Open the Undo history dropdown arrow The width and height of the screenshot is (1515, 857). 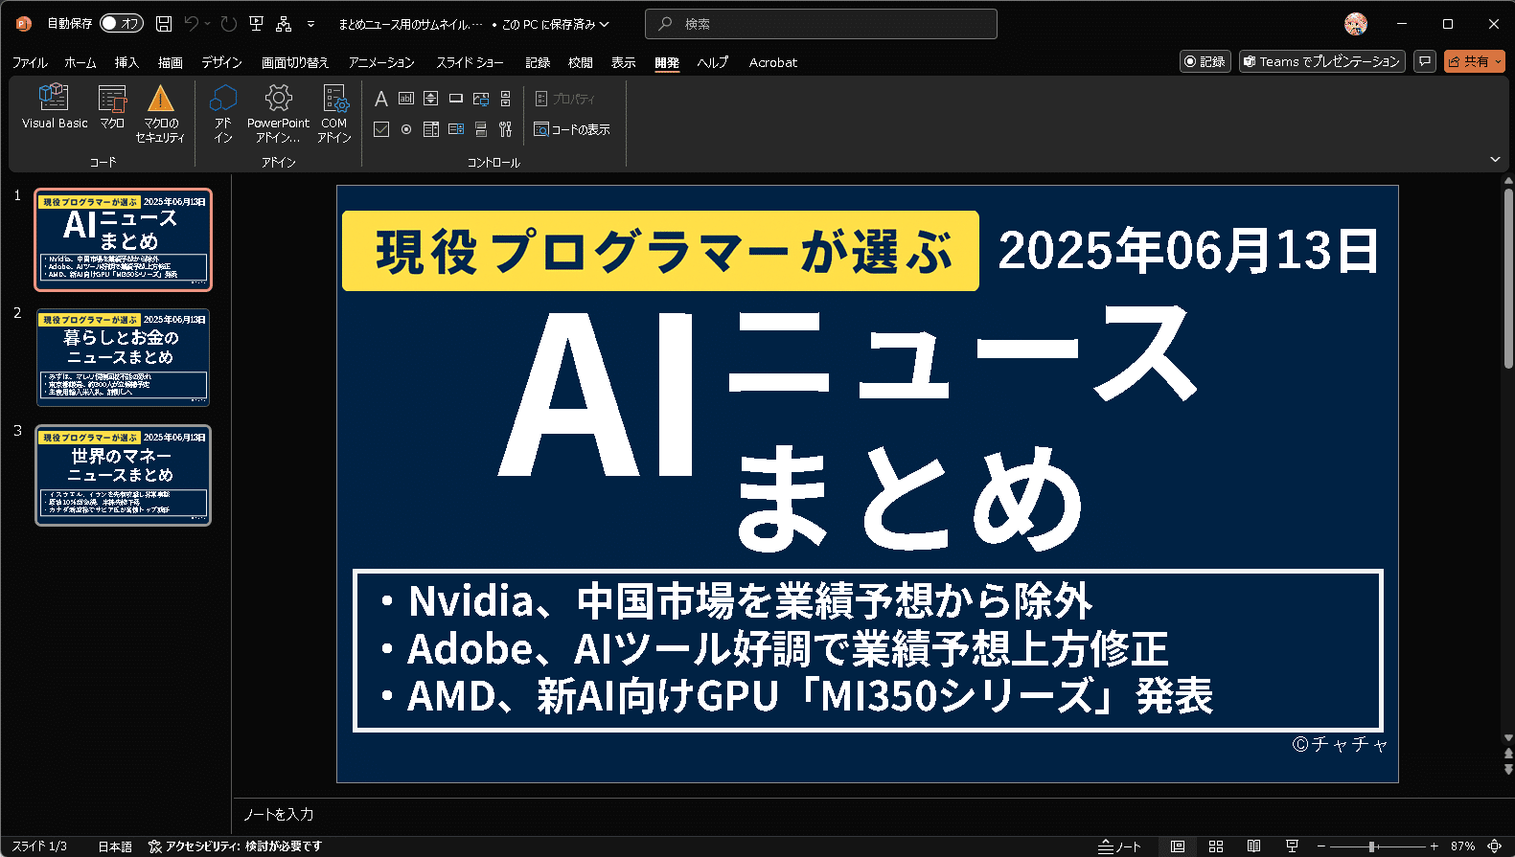coord(207,24)
